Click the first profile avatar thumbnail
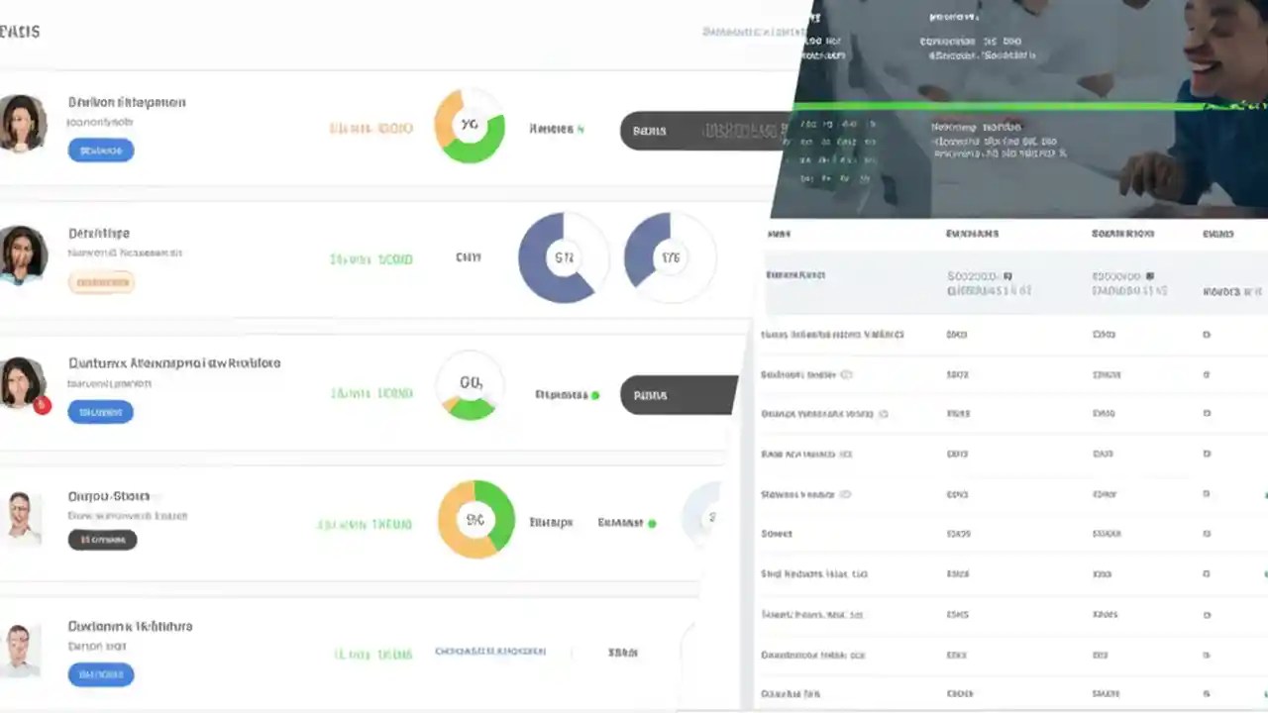This screenshot has width=1268, height=713. [x=24, y=124]
